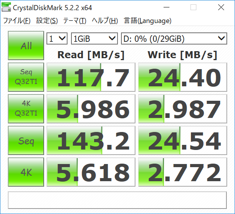Maximize the CrystalDiskMark window
235x214 pixels.
[193, 7]
